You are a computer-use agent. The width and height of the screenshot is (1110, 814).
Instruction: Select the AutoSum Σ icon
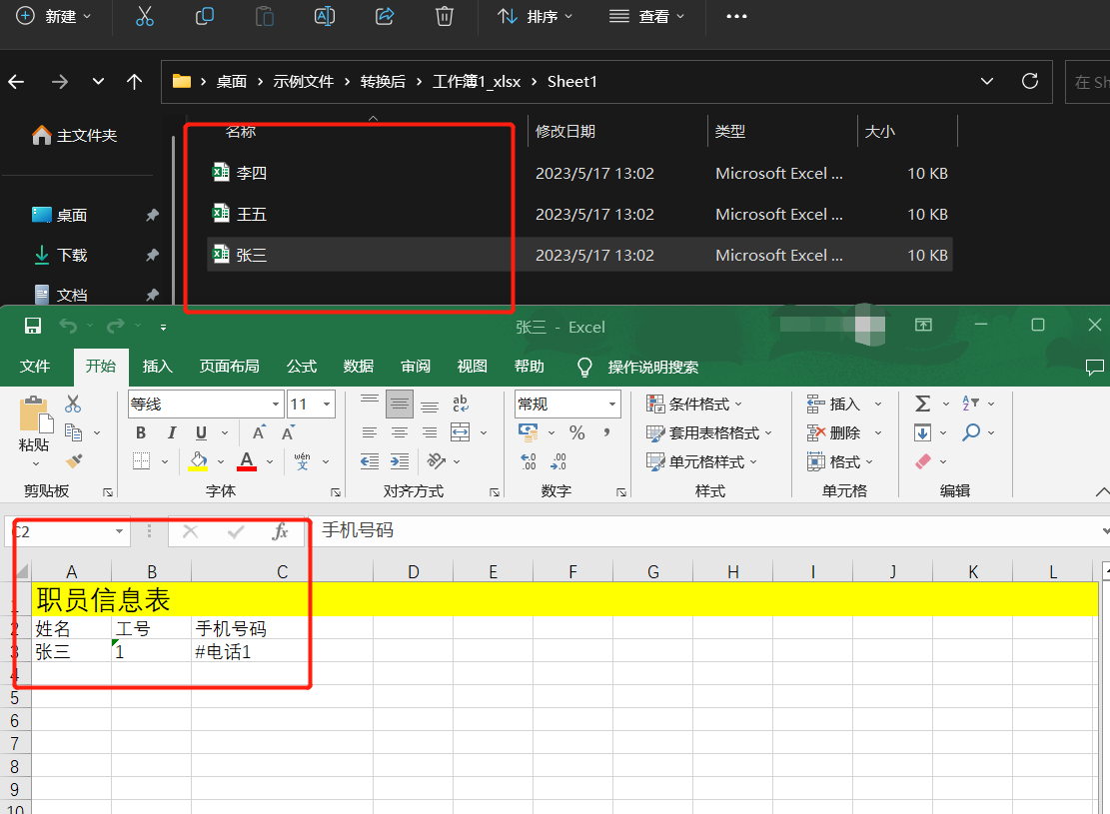(924, 403)
